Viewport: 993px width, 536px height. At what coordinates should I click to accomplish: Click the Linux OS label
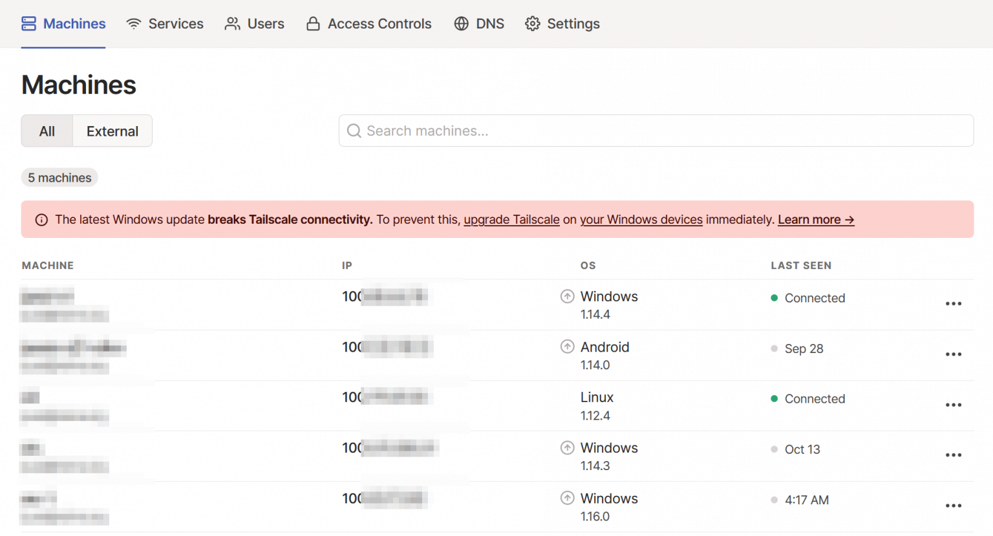pos(597,397)
